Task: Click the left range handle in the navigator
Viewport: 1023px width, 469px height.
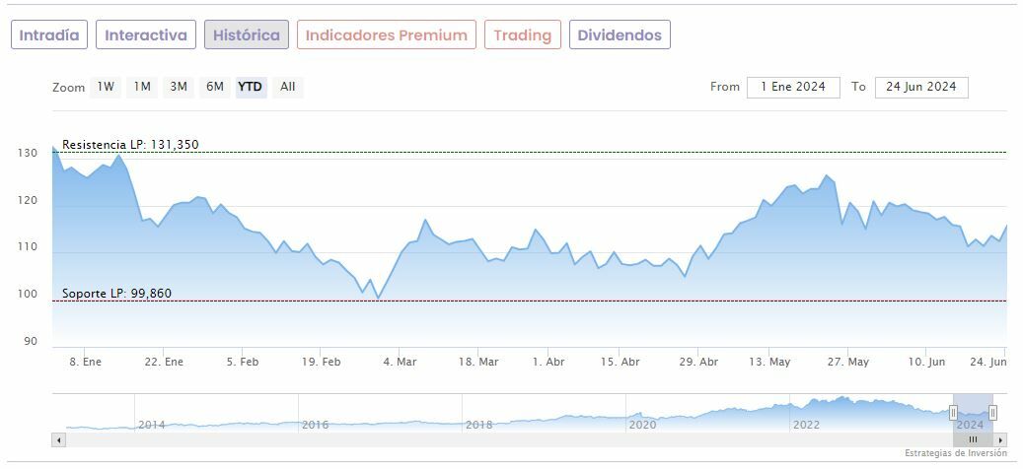Action: pyautogui.click(x=953, y=413)
